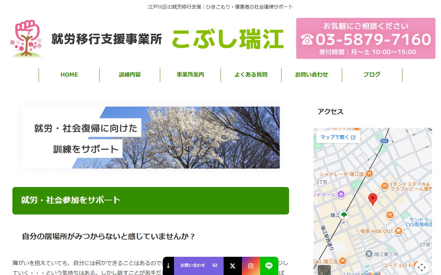Click the cherry blossom hero banner image
The width and height of the screenshot is (441, 275).
click(x=151, y=137)
